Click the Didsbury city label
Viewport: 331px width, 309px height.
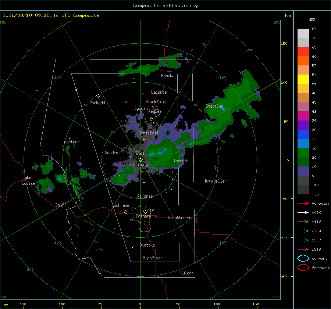coord(139,165)
